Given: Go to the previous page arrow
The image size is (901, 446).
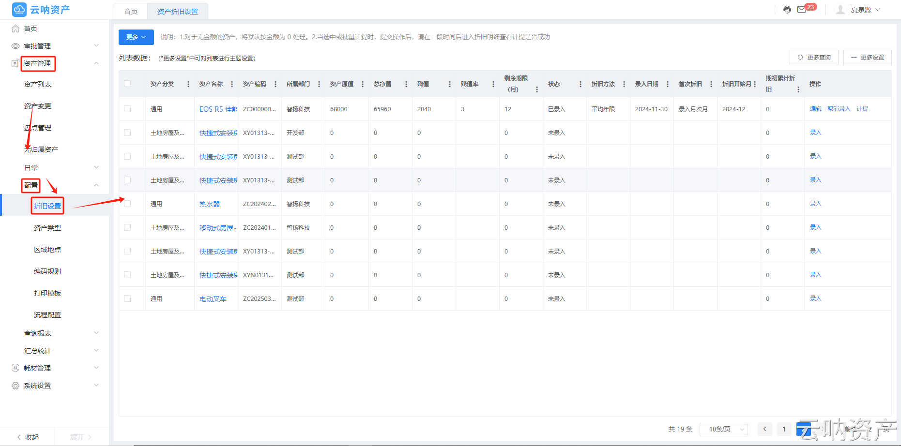Looking at the screenshot, I should click(x=765, y=429).
